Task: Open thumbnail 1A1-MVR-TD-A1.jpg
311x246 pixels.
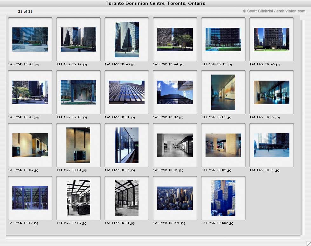Action: coord(30,40)
